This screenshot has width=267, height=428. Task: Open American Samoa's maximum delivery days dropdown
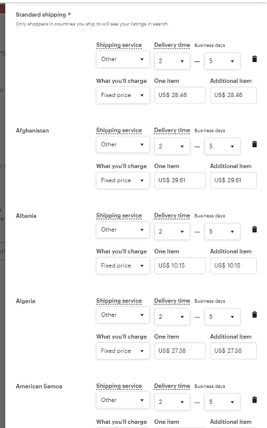pos(222,402)
